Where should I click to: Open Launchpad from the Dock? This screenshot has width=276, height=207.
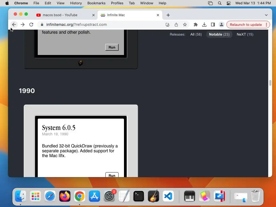[35, 196]
